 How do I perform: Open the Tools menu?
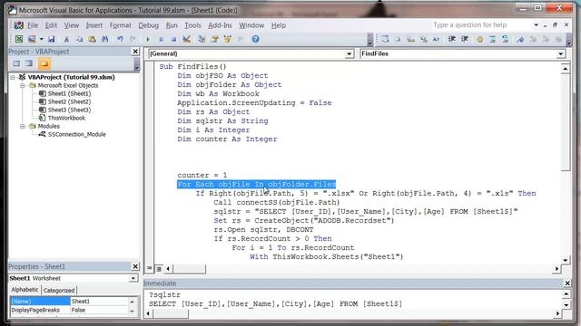pyautogui.click(x=192, y=25)
